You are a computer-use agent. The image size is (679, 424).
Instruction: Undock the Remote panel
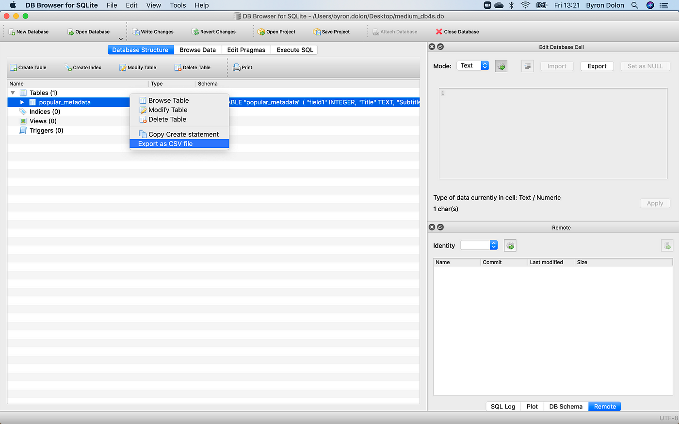point(440,227)
